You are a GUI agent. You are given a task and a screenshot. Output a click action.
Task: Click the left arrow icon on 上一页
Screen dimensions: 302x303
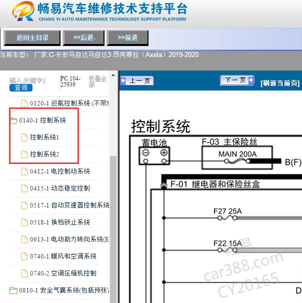(x=123, y=80)
